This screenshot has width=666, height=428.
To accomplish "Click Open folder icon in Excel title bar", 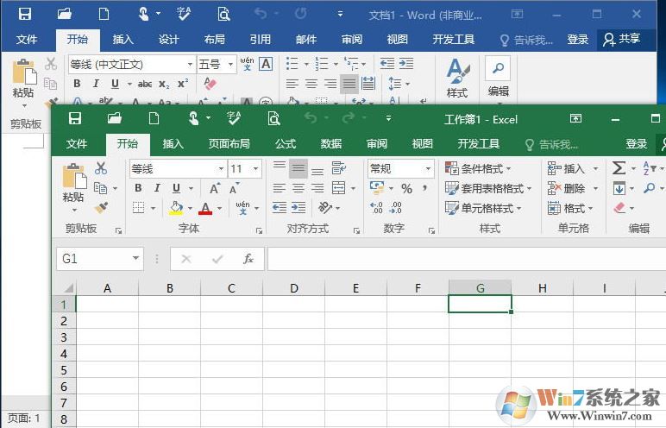I will coord(114,118).
